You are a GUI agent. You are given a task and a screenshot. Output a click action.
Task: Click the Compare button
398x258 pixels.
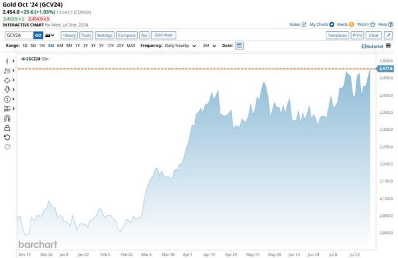tap(127, 35)
